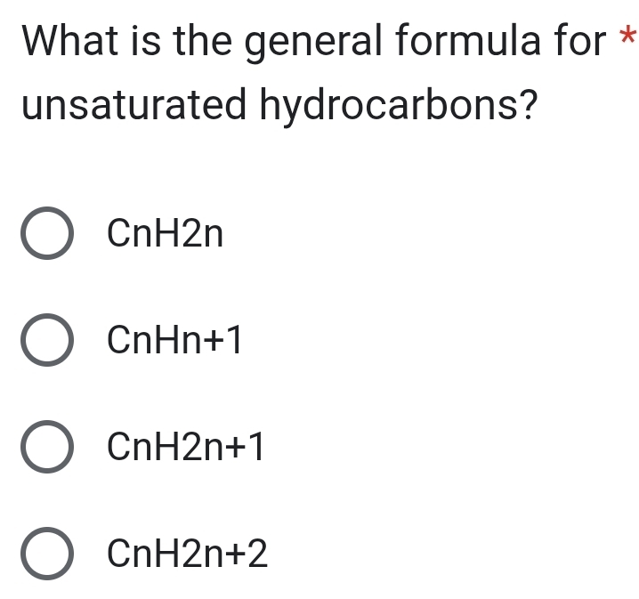Click the red required asterisk
The height and width of the screenshot is (599, 639).
628,38
